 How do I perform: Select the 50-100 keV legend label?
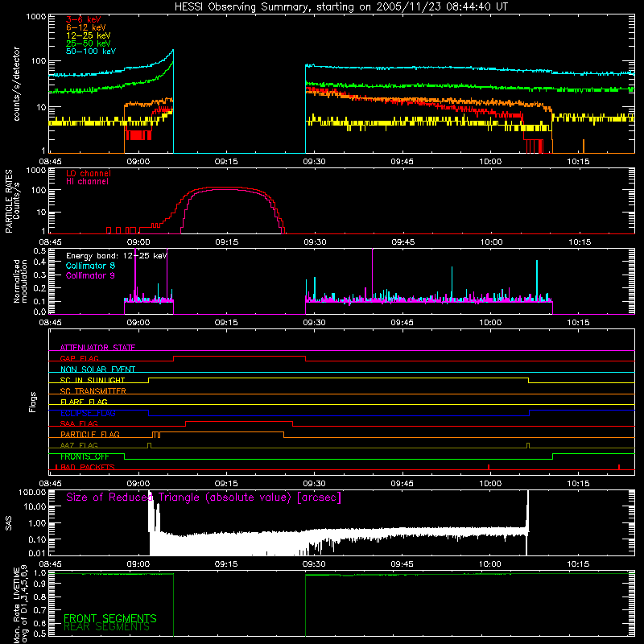(91, 52)
